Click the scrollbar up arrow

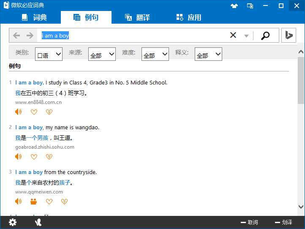click(x=301, y=52)
